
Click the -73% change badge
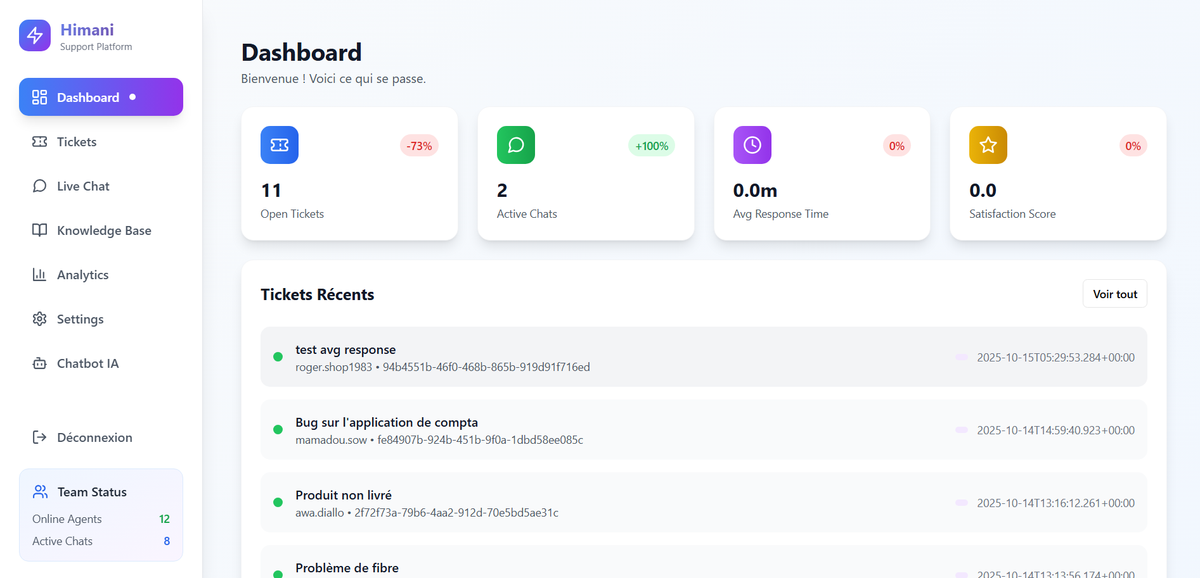click(419, 146)
